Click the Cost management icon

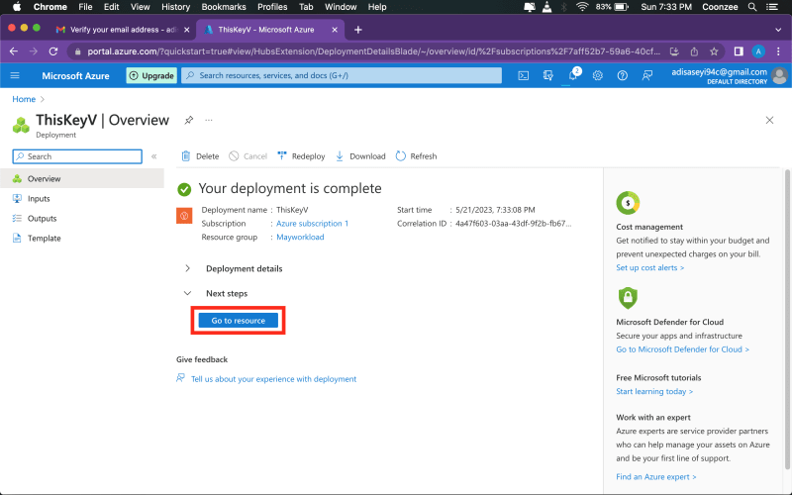click(628, 203)
